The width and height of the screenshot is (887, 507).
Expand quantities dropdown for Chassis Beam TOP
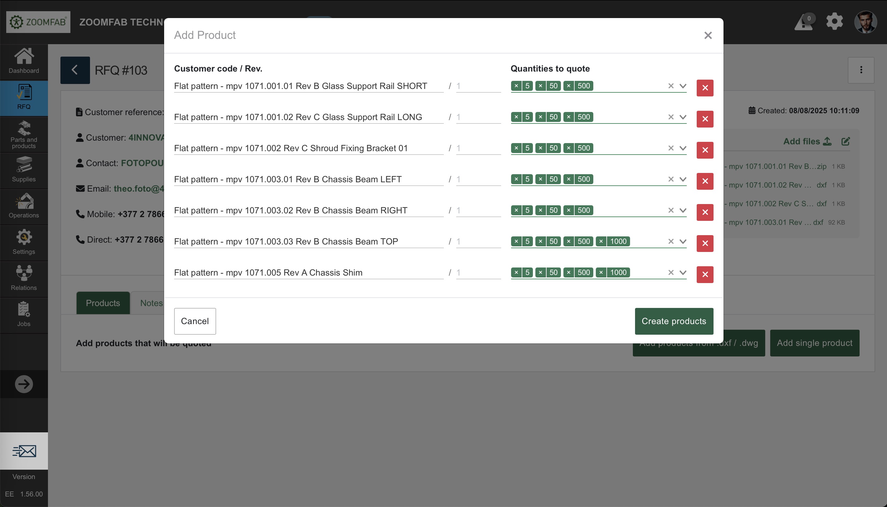(x=683, y=241)
